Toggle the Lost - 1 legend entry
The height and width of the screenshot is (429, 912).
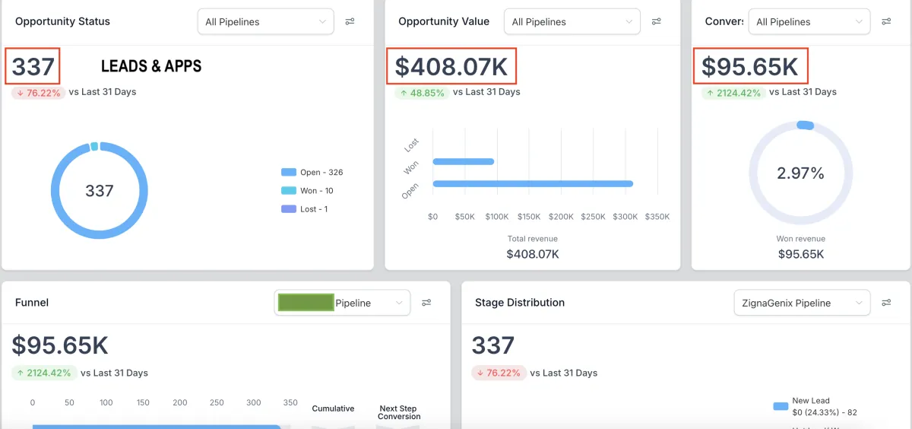coord(304,208)
